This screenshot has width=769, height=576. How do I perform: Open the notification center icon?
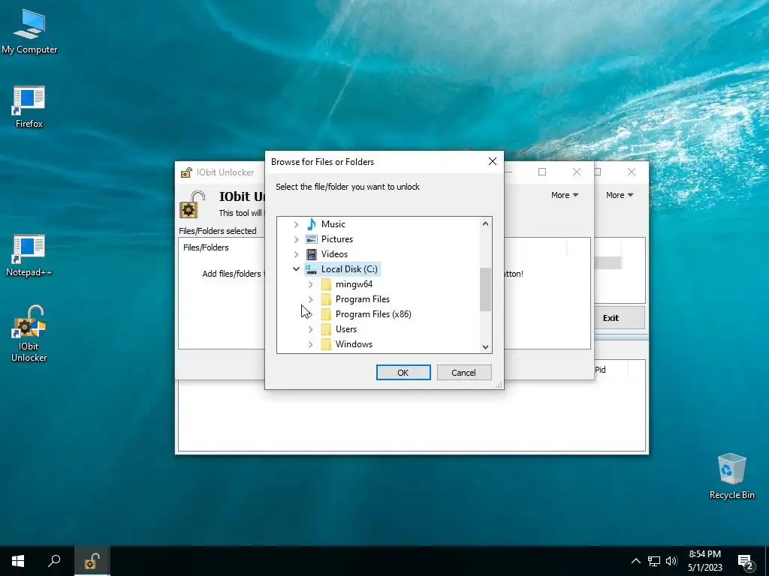tap(745, 562)
